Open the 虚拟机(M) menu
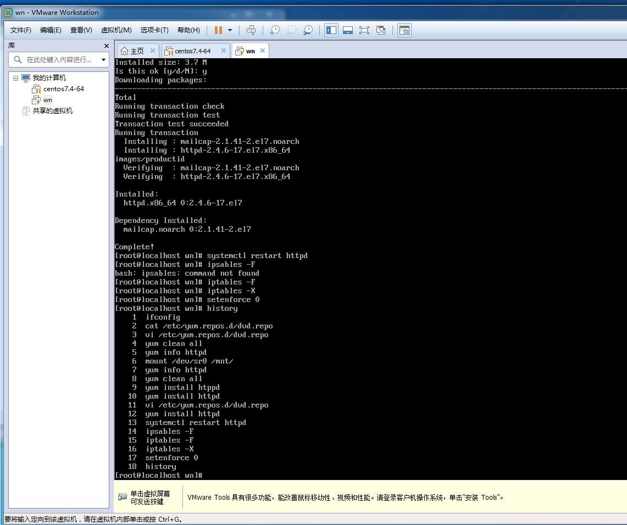 [x=116, y=30]
